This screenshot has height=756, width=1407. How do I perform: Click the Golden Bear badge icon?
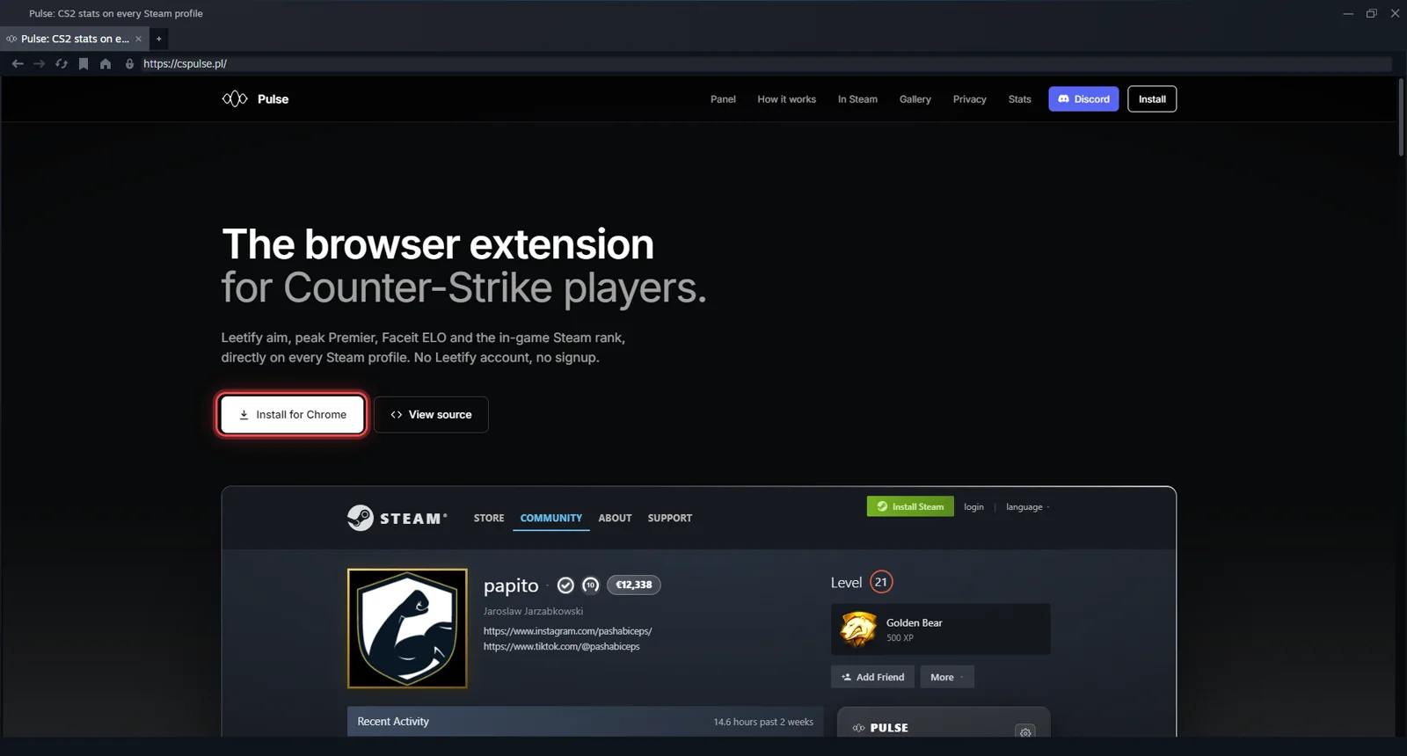[x=858, y=629]
